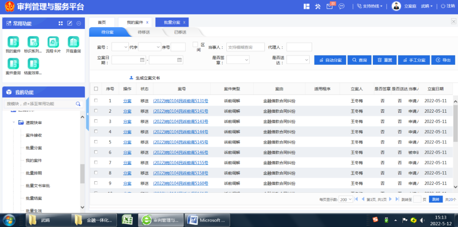Collapse the 速裁快审 tree node

click(14, 122)
